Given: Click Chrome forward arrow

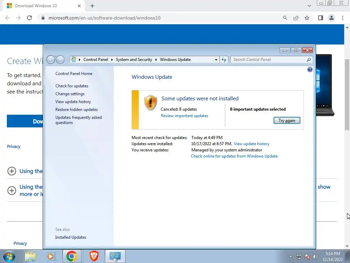Looking at the screenshot, I should (18, 18).
